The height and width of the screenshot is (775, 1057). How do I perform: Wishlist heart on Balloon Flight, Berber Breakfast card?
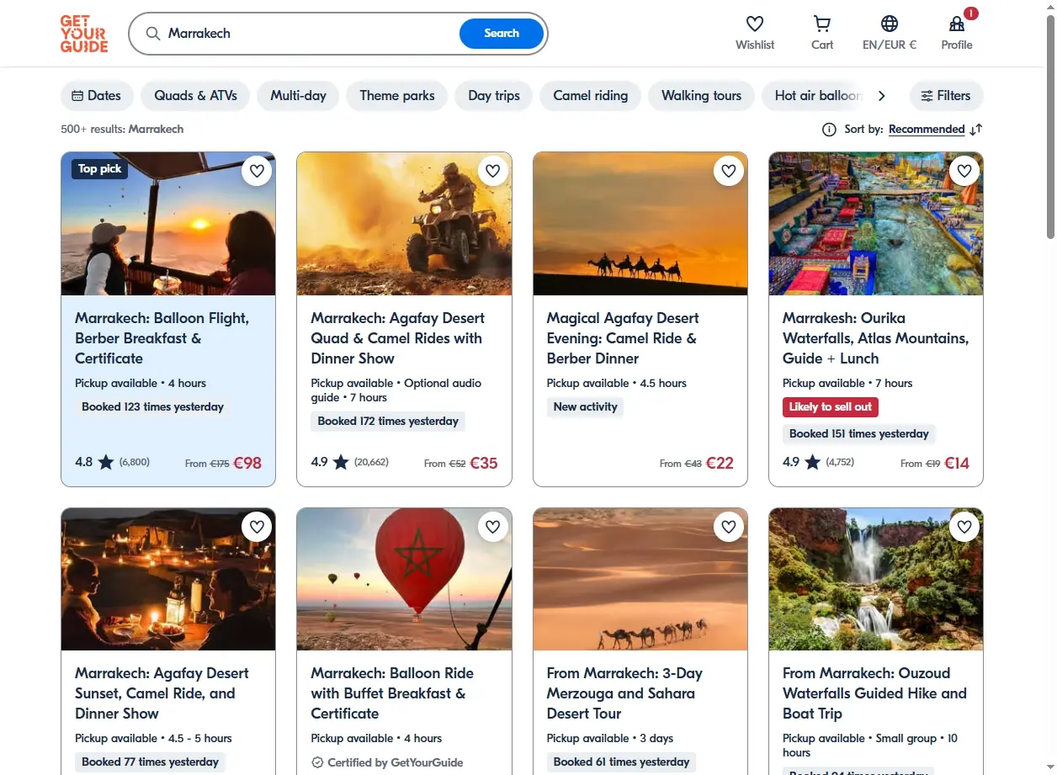coord(258,171)
